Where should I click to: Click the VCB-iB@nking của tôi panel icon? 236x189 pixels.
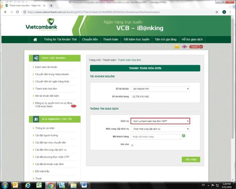(36, 119)
